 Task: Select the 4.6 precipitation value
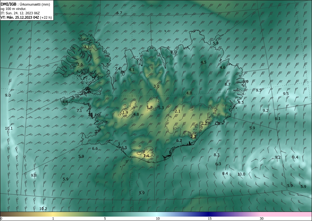[x=222, y=68]
